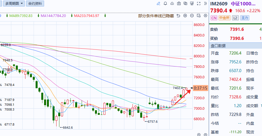The image size is (262, 136).
Task: Select the MA233:7943.97 indicator label
Action: (x=86, y=16)
